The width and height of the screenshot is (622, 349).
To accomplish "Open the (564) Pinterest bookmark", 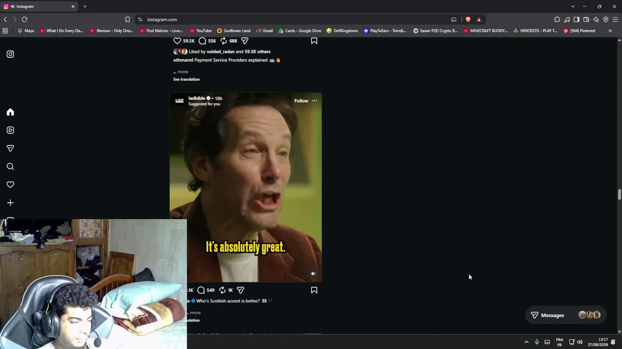I will point(579,31).
